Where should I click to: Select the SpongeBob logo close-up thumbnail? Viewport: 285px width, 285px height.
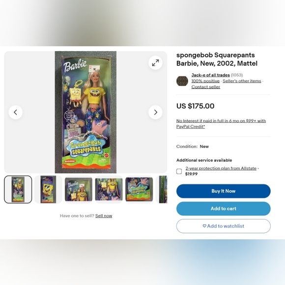point(139,189)
